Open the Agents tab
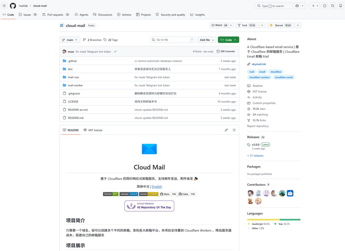This screenshot has height=251, width=345. point(81,15)
